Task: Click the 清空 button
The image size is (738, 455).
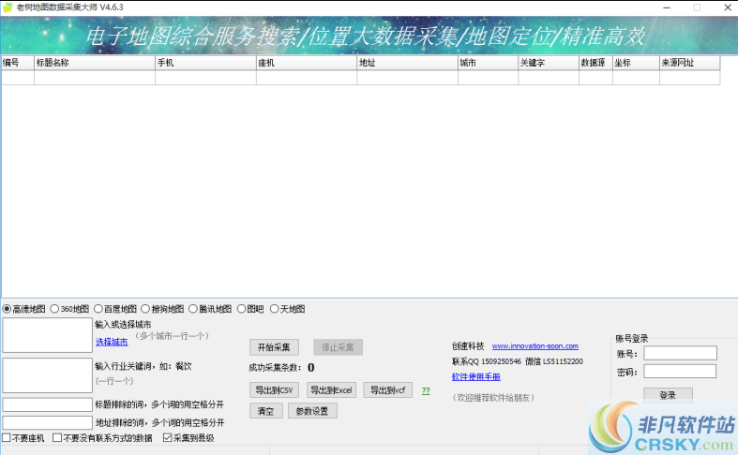Action: [266, 411]
